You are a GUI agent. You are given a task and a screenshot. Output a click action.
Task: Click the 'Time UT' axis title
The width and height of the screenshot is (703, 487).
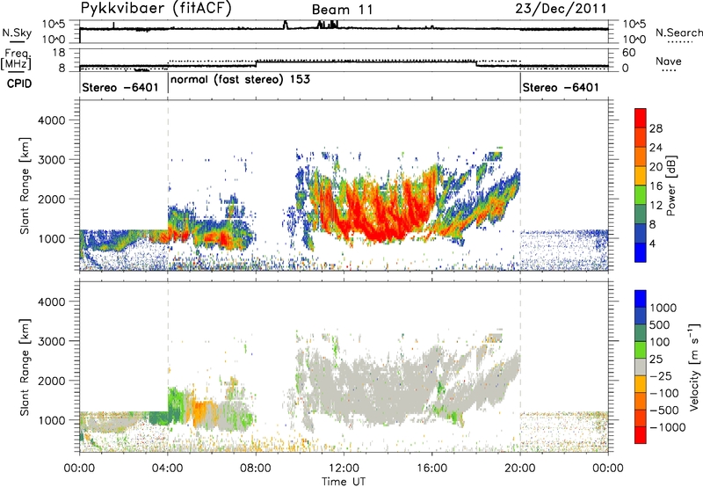(x=344, y=482)
